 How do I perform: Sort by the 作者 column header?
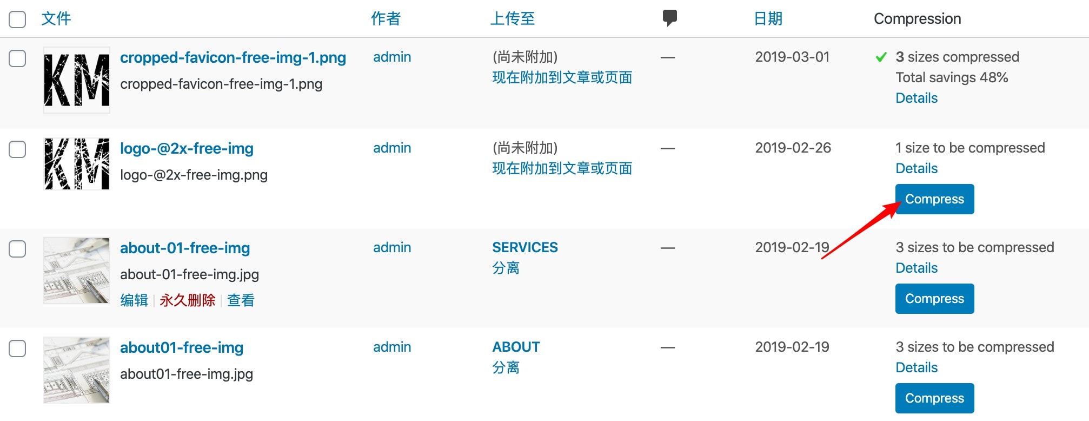(386, 19)
